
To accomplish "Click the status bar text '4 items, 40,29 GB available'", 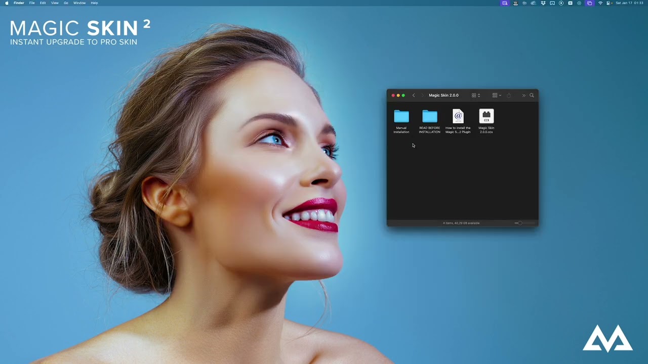I will coord(461,223).
